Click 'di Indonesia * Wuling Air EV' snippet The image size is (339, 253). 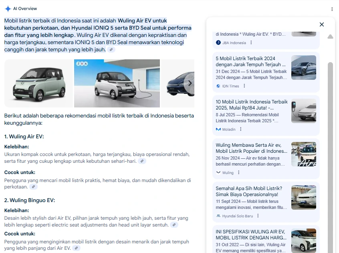tap(250, 34)
